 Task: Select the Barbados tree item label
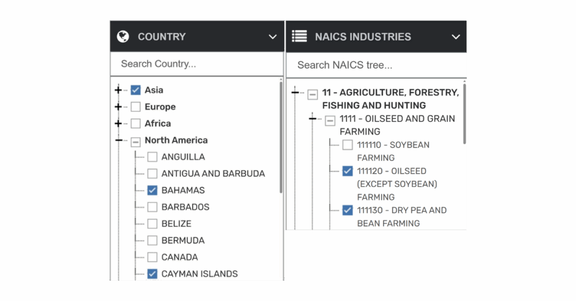[x=185, y=207]
